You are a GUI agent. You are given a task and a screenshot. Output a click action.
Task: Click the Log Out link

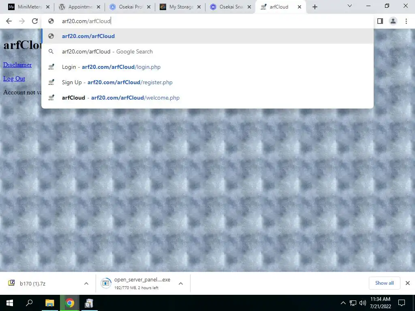pos(14,78)
